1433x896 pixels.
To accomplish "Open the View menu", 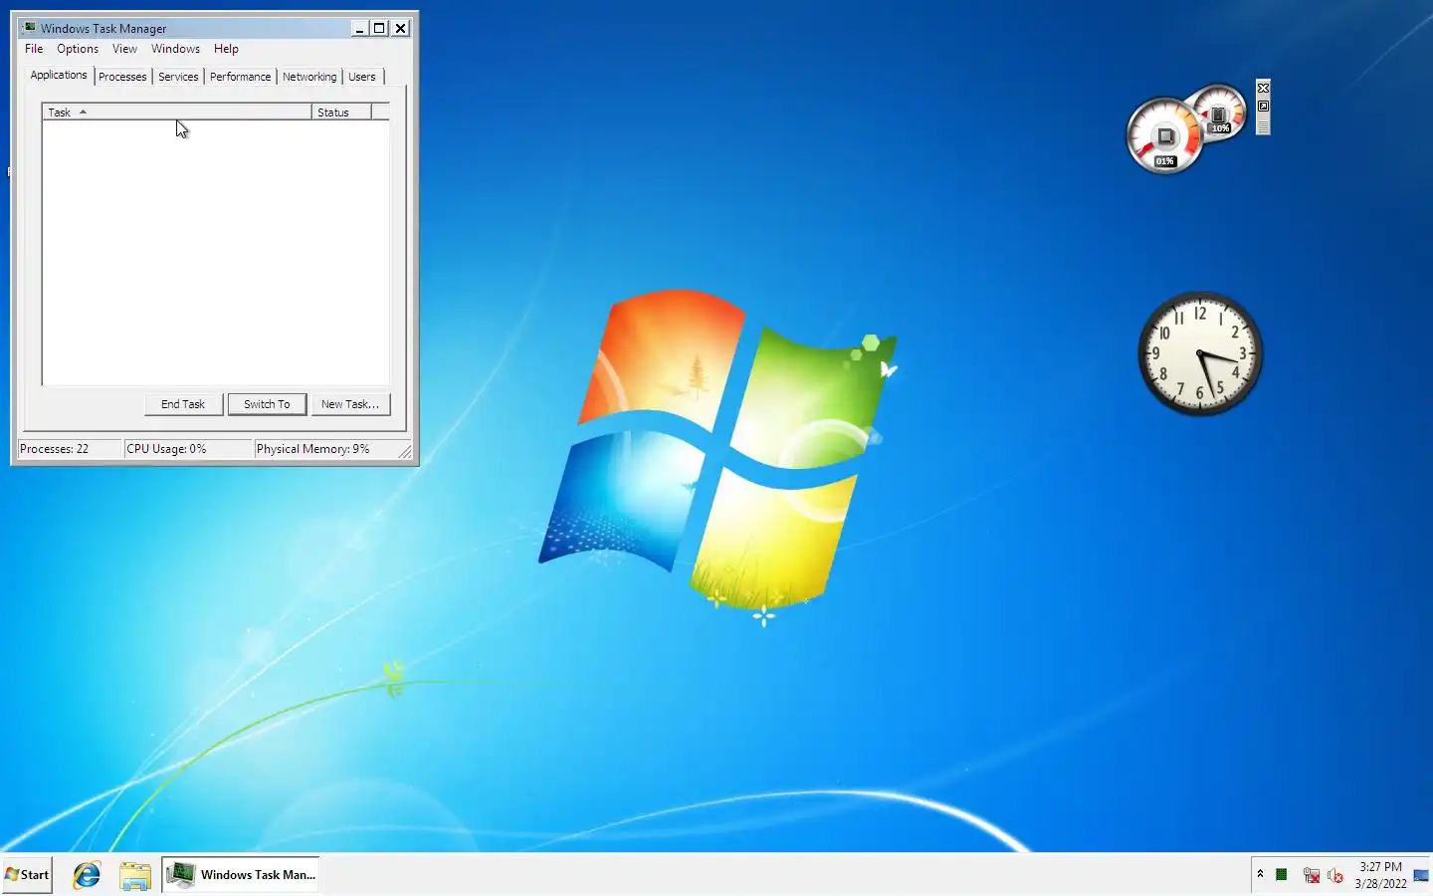I will [124, 49].
